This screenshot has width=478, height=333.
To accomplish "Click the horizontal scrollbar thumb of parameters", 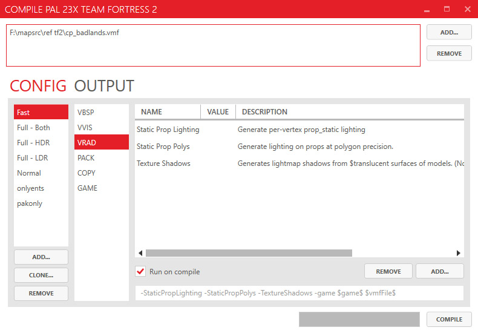I will (x=249, y=253).
